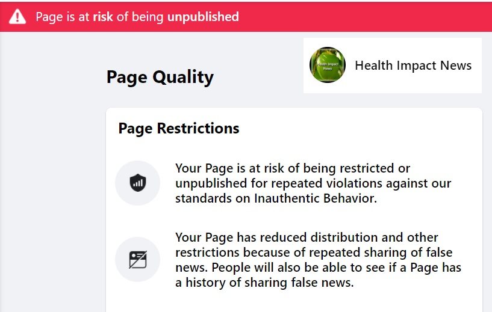The height and width of the screenshot is (312, 492).
Task: Click the shield icon beside Inauthentic Behavior notice
Action: [x=137, y=183]
